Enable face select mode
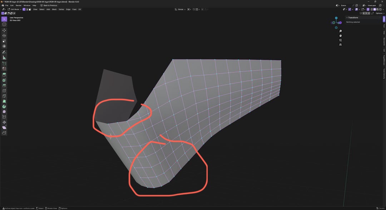The height and width of the screenshot is (210, 386). [x=30, y=9]
